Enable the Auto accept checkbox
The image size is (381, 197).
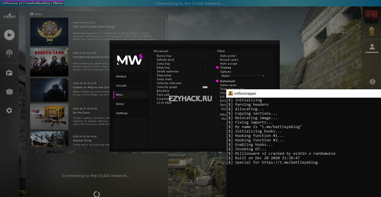[217, 64]
